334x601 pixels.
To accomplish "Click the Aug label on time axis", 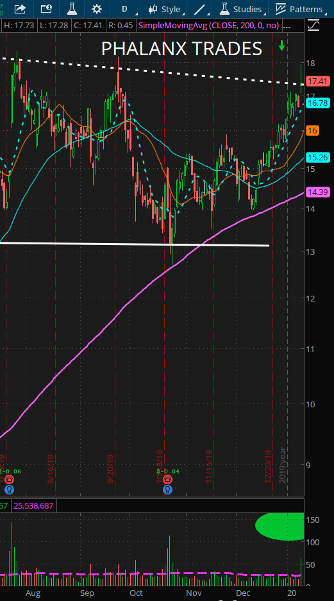I will (33, 593).
